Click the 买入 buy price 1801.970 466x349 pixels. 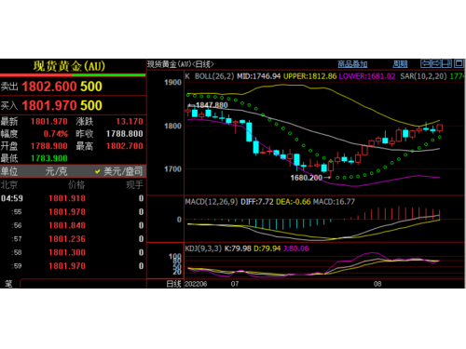[x=49, y=106]
